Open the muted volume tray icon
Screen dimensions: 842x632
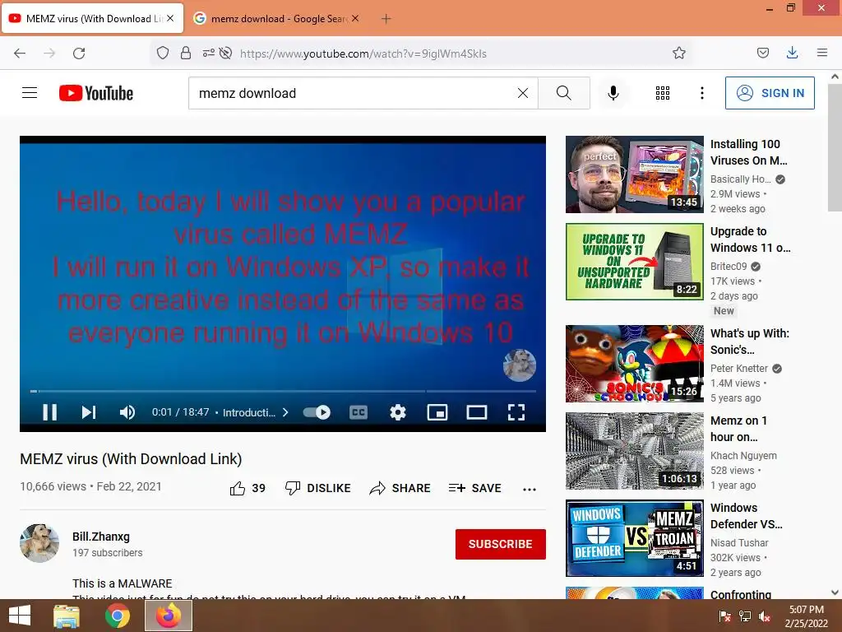(x=764, y=616)
